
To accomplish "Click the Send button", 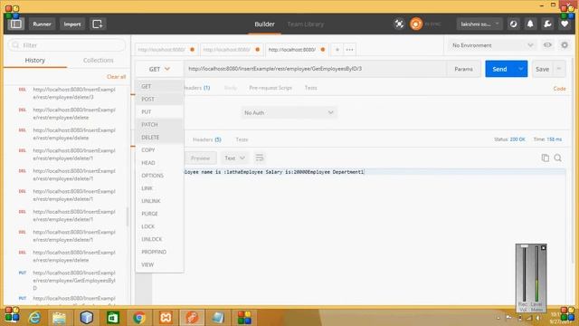I will [x=499, y=69].
